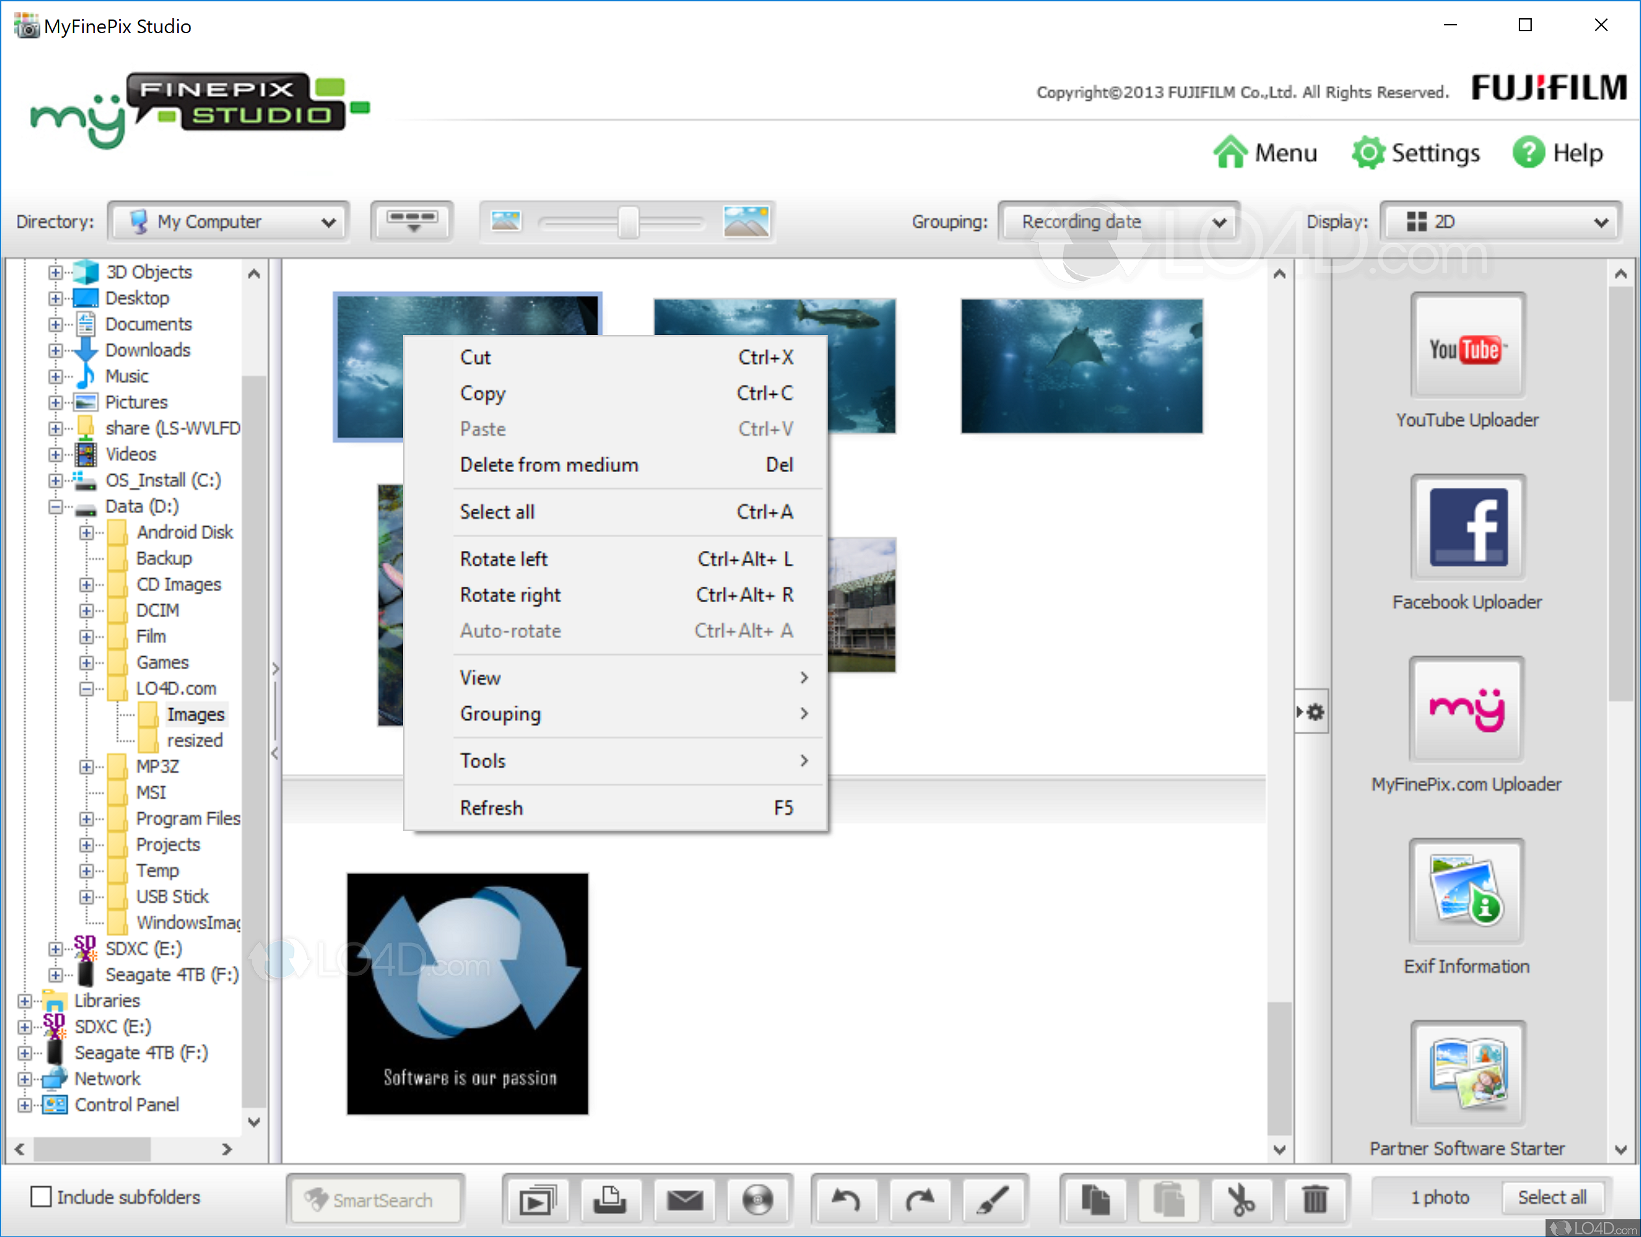Choose Rotate left from context menu
Viewport: 1641px width, 1237px height.
coord(505,559)
